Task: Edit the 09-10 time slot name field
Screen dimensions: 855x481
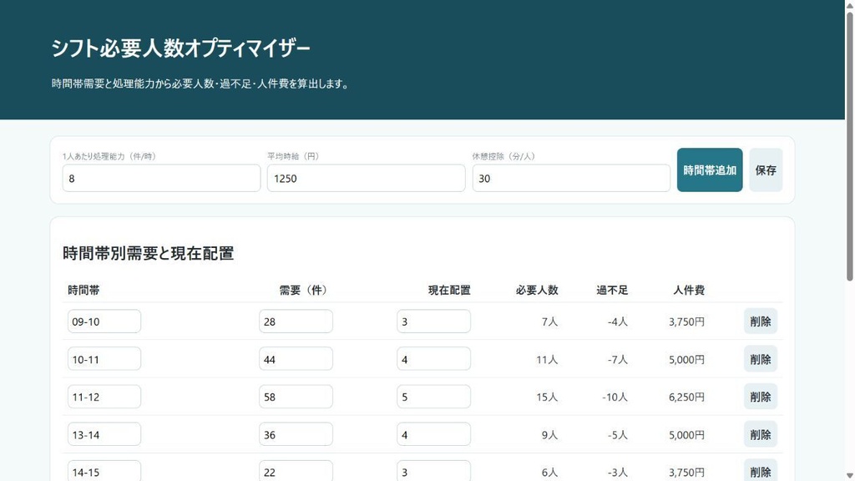Action: pos(104,322)
